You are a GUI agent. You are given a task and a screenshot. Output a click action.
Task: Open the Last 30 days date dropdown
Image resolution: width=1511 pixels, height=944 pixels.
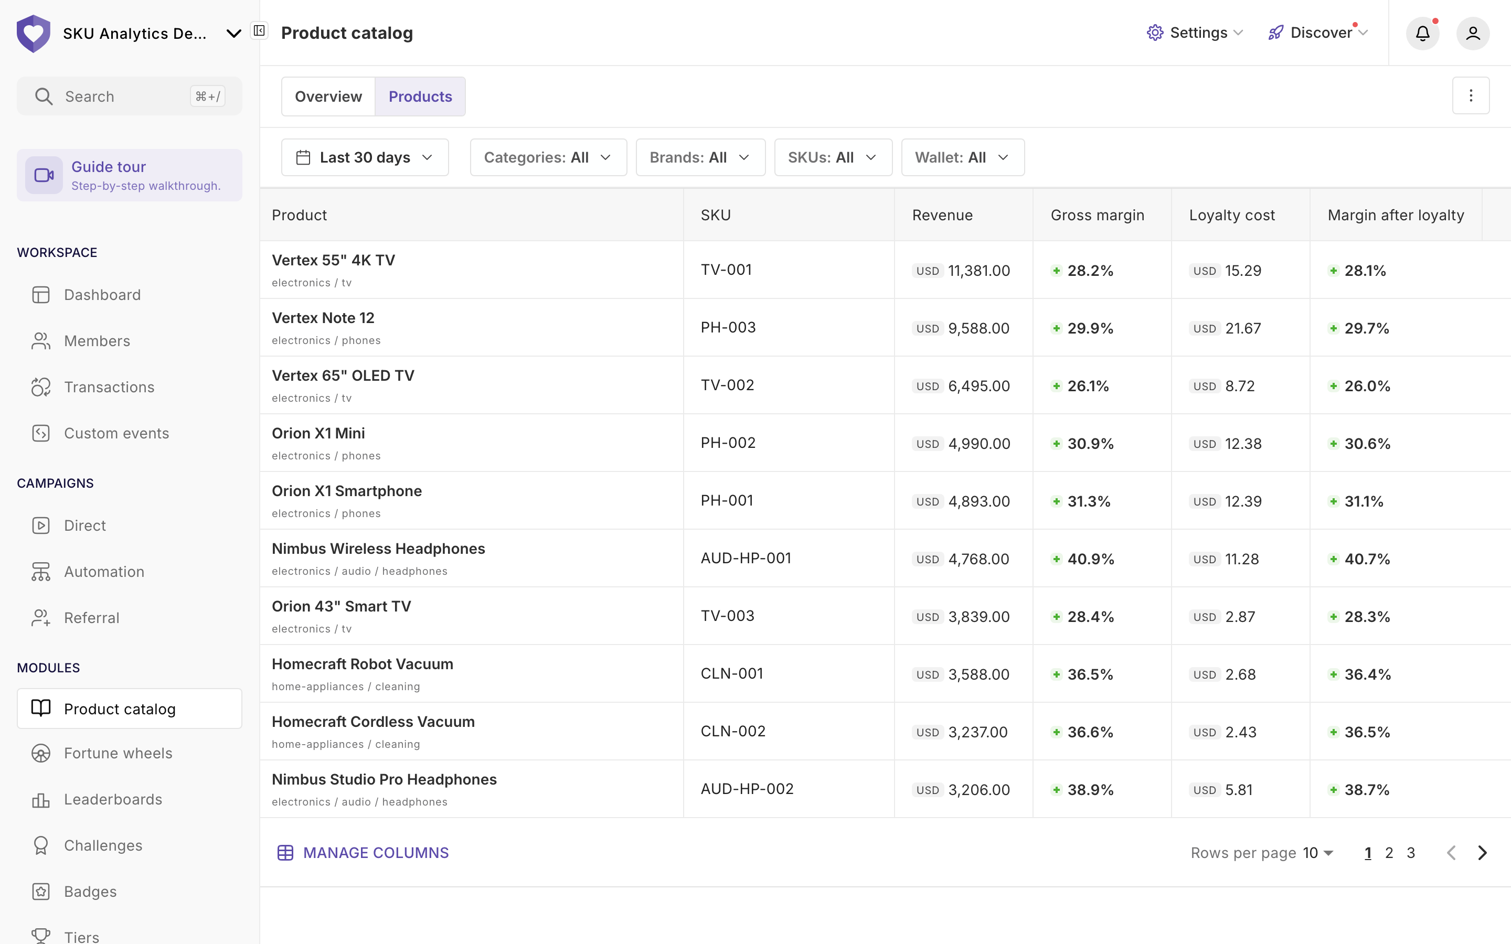pos(365,157)
